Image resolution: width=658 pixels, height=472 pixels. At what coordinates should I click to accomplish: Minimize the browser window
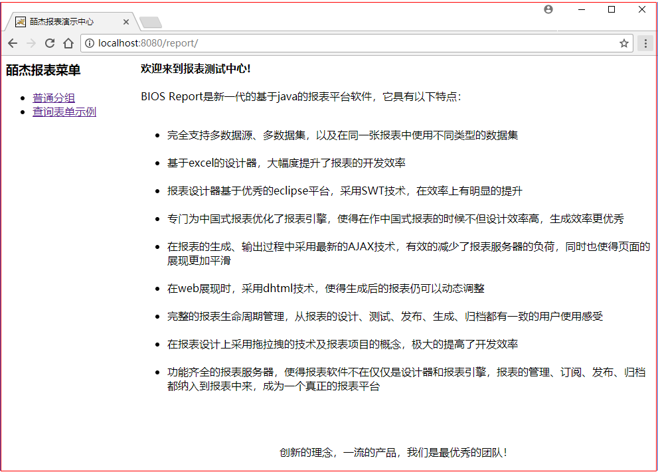(x=581, y=9)
